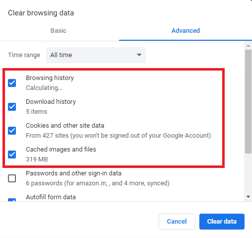Viewport: 252px width, 238px height.
Task: Open the Time range dropdown
Action: 96,55
